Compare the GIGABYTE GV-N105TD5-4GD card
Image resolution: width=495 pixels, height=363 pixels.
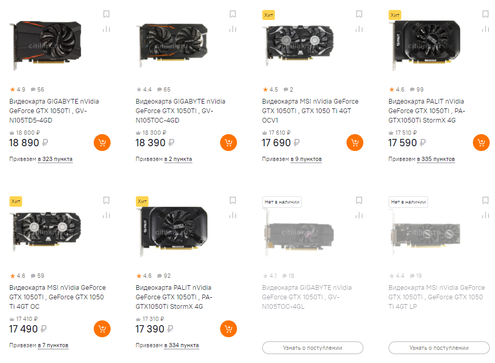point(106,29)
